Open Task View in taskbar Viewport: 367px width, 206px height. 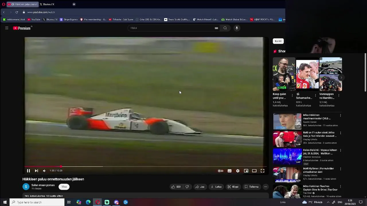pyautogui.click(x=69, y=202)
